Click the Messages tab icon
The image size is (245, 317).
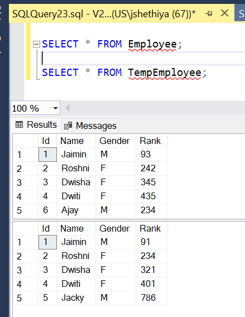pos(68,126)
